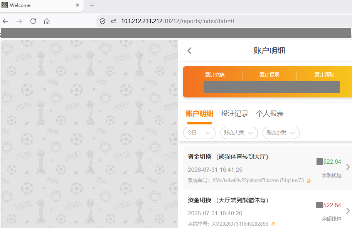Screen dimensions: 352x228
Task: Open the browser home page icon
Action: [47, 21]
